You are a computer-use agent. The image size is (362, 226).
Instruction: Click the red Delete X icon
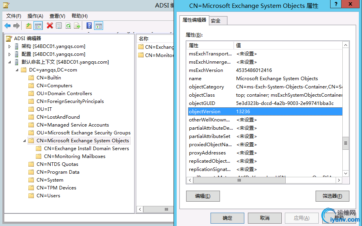[50, 26]
